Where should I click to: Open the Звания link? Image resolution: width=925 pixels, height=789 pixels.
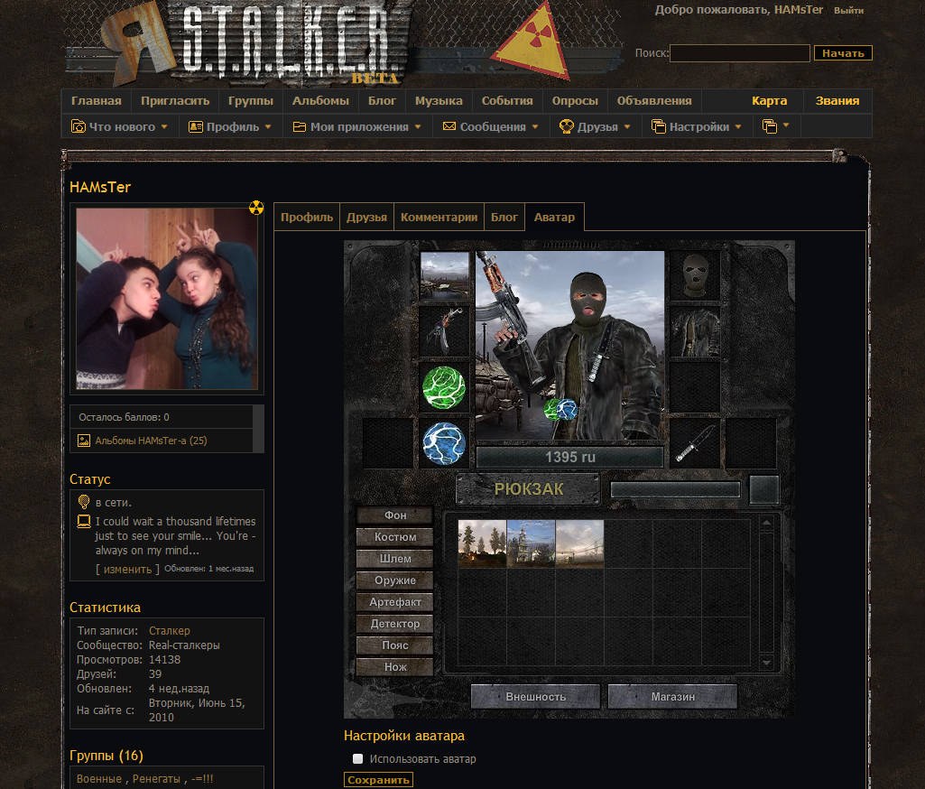(837, 100)
